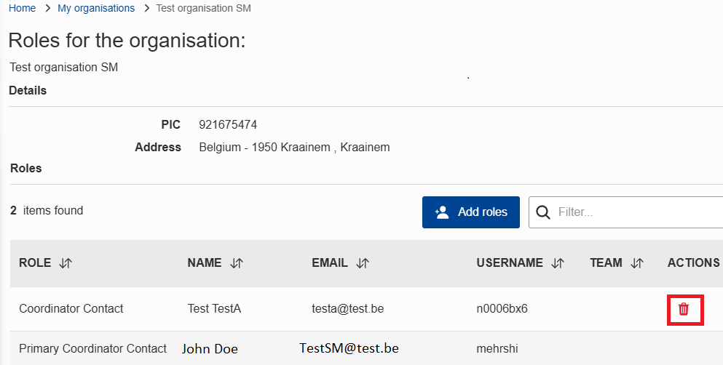Click the name John Doe
Screen dimensions: 723x365
tap(210, 348)
